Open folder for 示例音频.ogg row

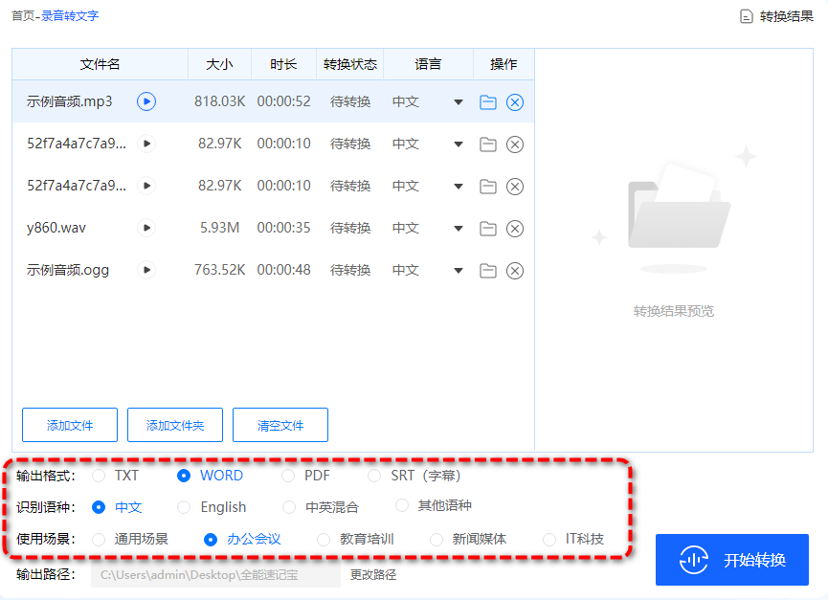[488, 271]
